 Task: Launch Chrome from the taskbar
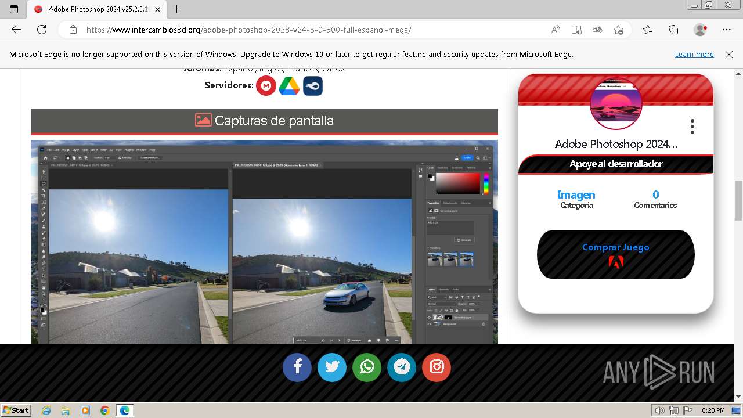(x=105, y=410)
